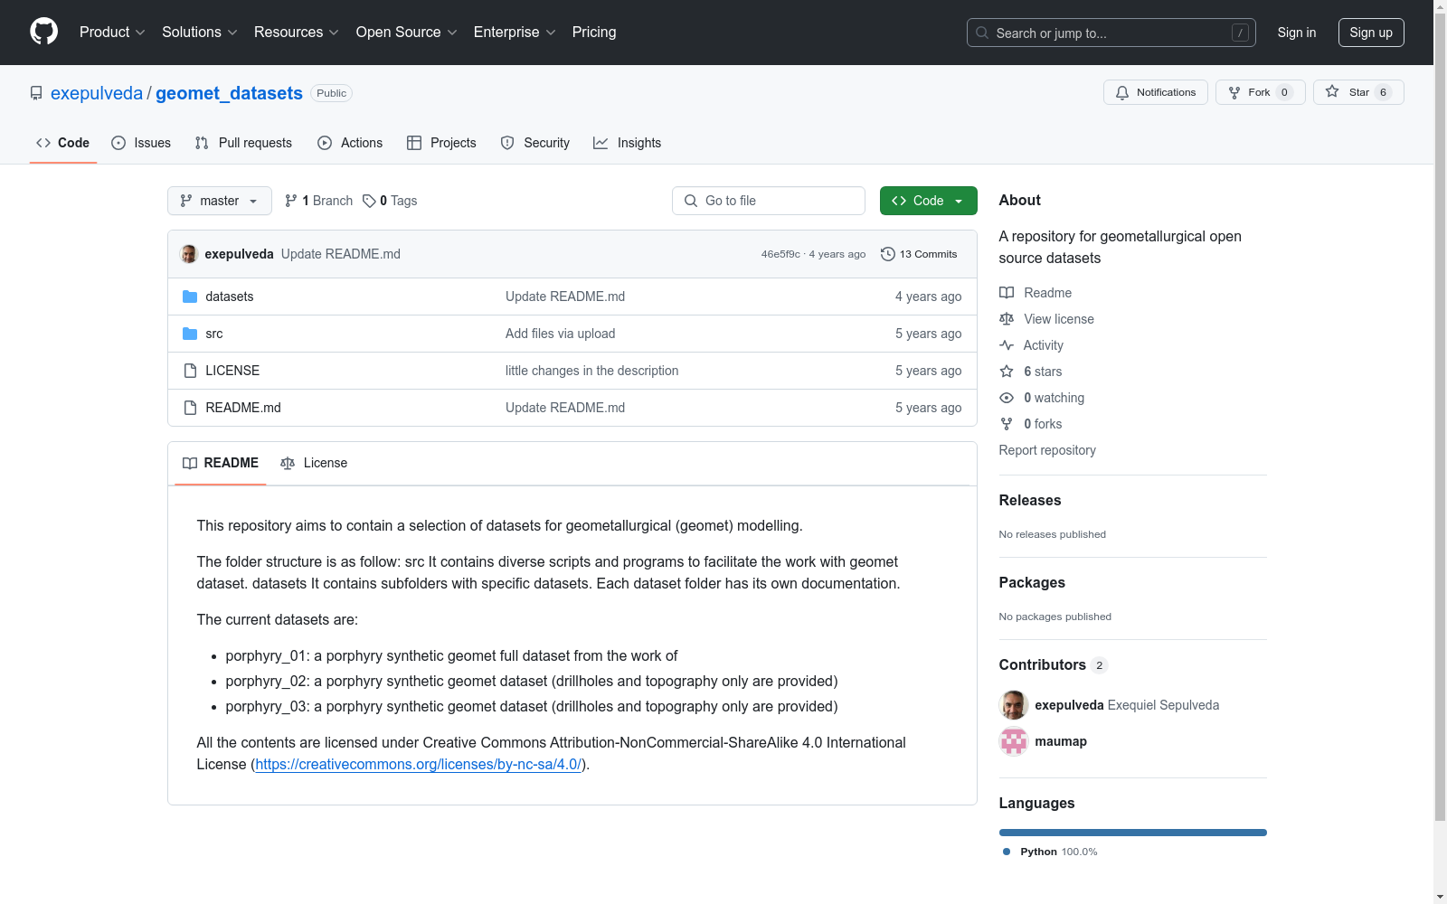Click the Sign in link
1447x904 pixels.
coord(1296,33)
